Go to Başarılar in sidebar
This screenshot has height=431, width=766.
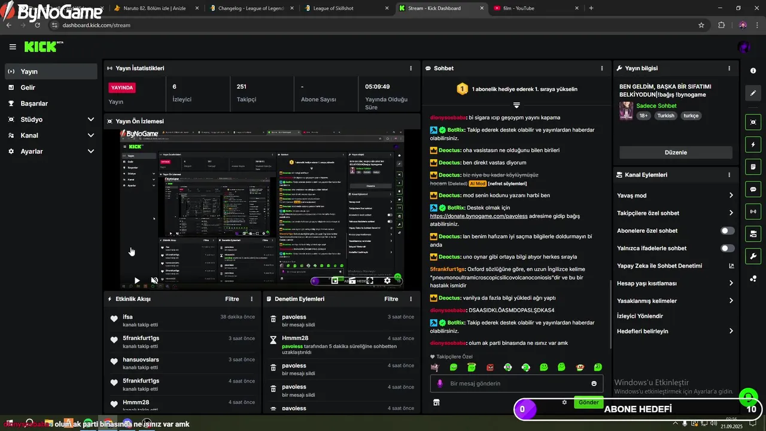tap(51, 104)
